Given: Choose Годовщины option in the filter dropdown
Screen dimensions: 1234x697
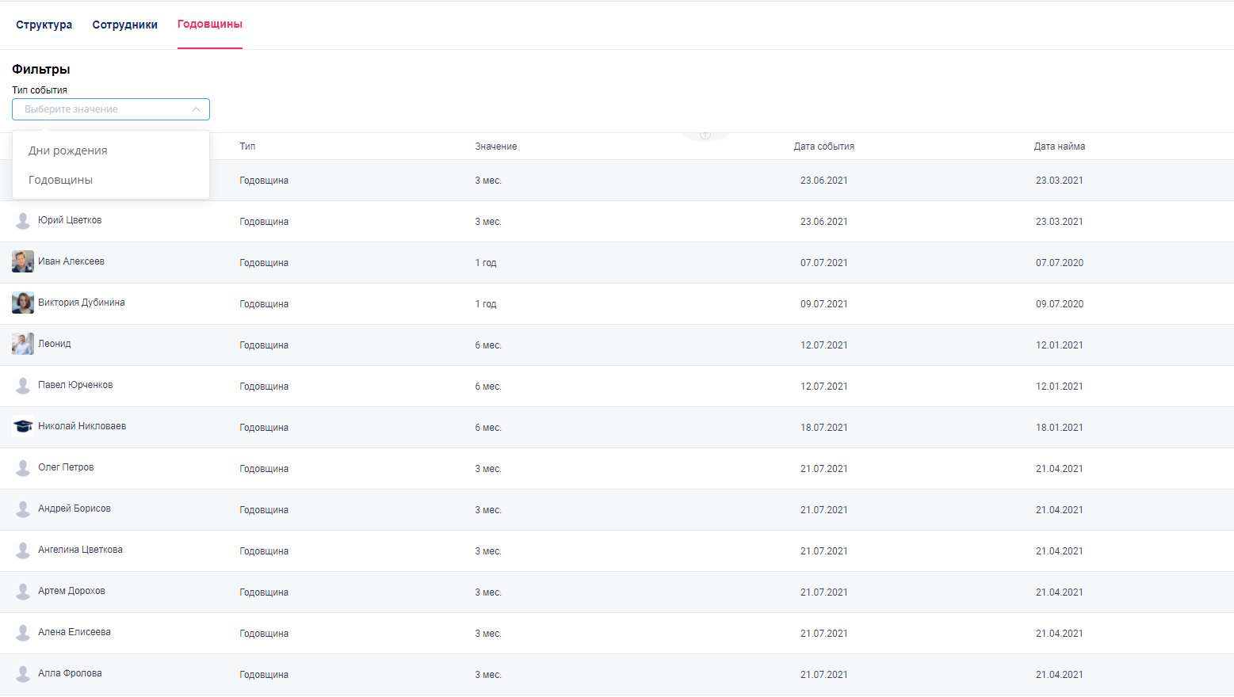Looking at the screenshot, I should pyautogui.click(x=61, y=180).
